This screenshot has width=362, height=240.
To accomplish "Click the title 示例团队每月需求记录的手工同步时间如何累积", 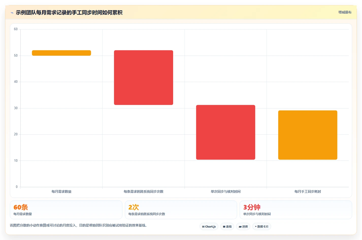I will click(69, 13).
